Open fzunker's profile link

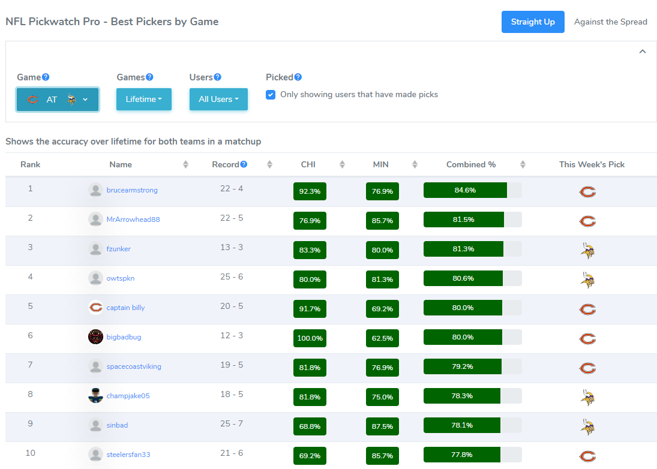tap(119, 249)
